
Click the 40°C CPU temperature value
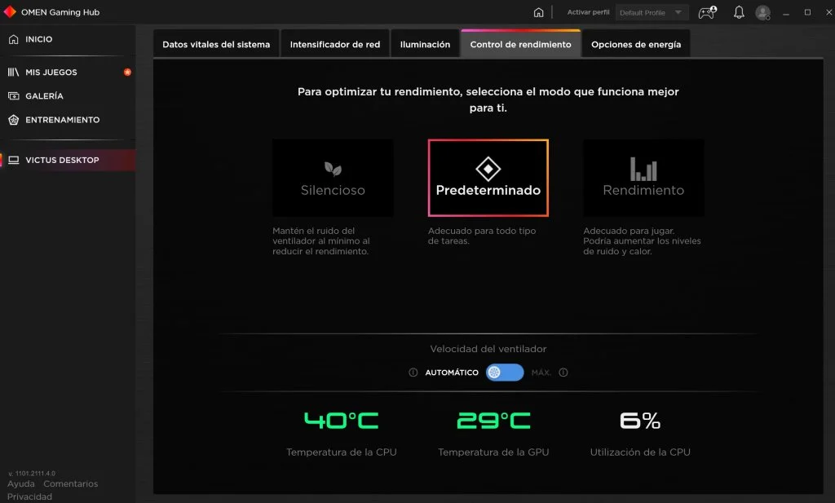(342, 421)
